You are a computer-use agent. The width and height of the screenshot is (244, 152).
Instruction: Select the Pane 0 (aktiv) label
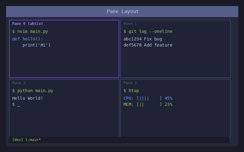[27, 24]
